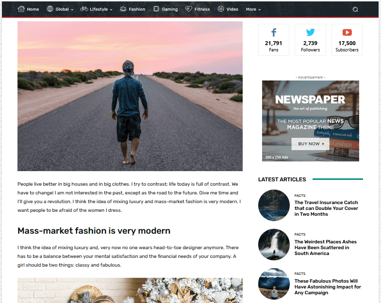The image size is (381, 303).
Task: Click the Fashion lotus icon
Action: pos(123,9)
